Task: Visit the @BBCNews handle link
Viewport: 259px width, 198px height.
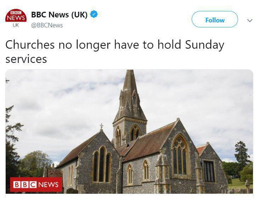Action: [x=47, y=25]
